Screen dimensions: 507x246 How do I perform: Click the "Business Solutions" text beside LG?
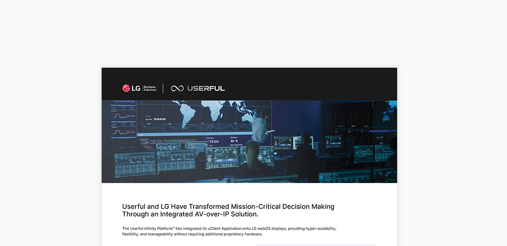pos(150,88)
